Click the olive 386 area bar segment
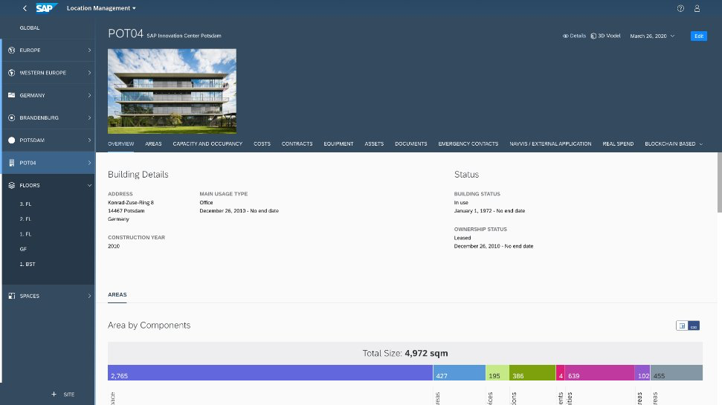The height and width of the screenshot is (405, 722). pos(532,373)
